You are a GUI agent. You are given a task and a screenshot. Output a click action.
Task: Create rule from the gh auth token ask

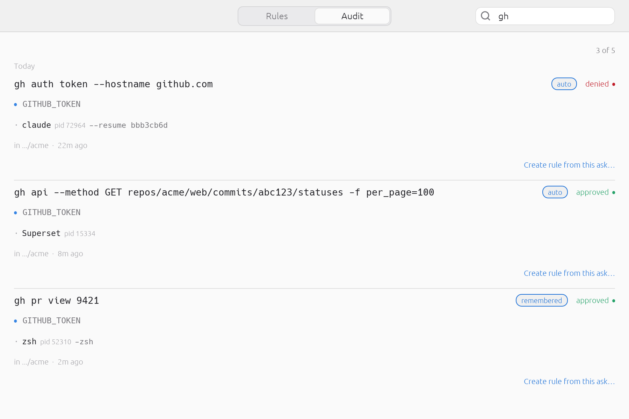tap(569, 165)
